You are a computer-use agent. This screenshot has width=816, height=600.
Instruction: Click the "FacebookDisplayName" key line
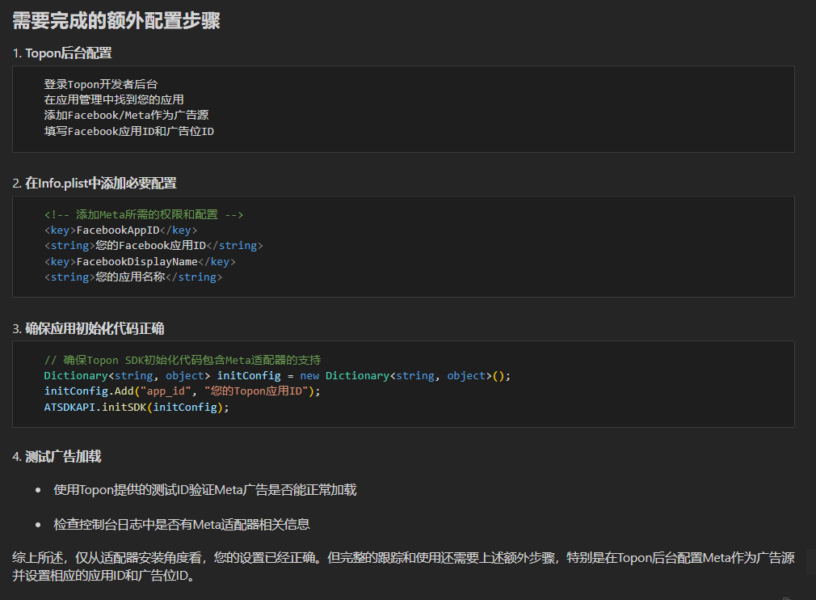(x=140, y=261)
